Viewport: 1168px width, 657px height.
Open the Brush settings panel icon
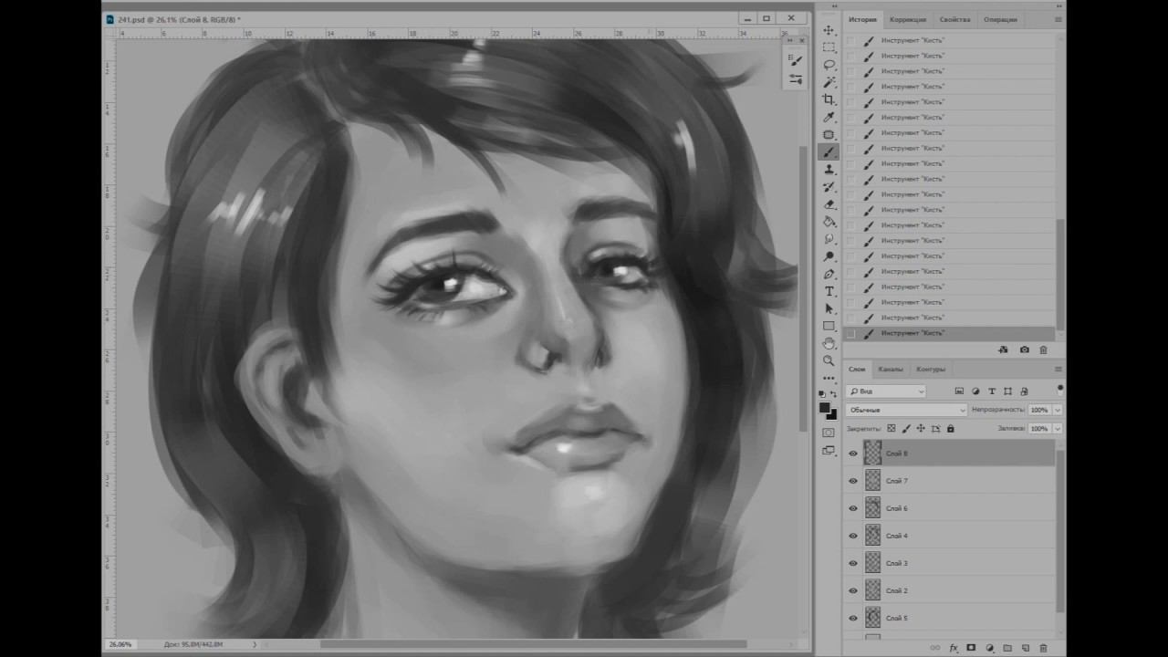coord(796,60)
